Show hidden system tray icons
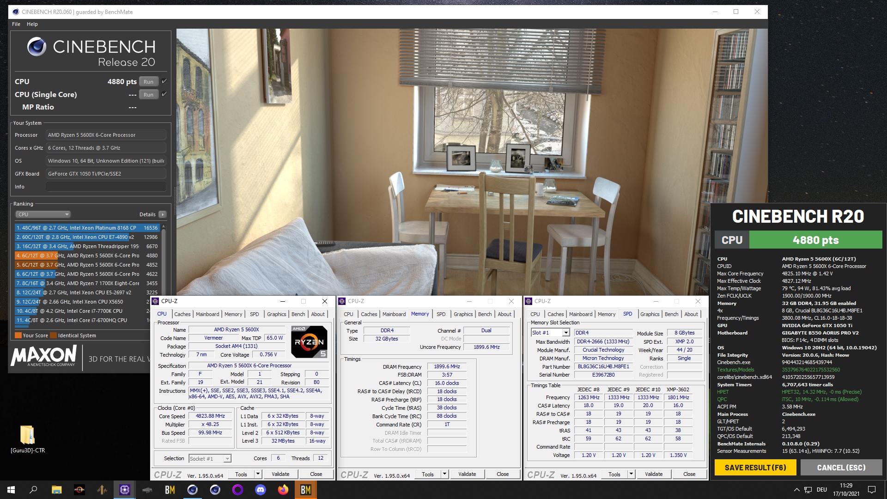This screenshot has height=499, width=887. click(x=796, y=490)
